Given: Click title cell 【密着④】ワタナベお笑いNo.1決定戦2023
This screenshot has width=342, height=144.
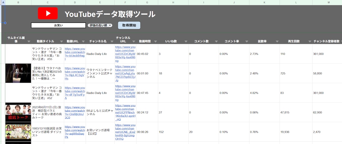Looking at the screenshot, I should [48, 73].
